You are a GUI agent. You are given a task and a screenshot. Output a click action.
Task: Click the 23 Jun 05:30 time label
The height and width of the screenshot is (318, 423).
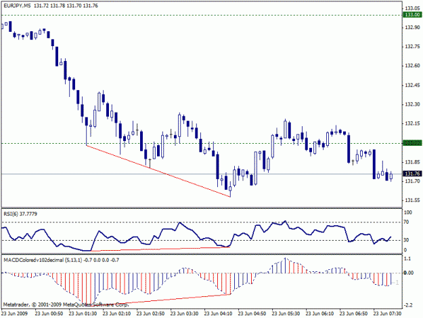click(286, 313)
